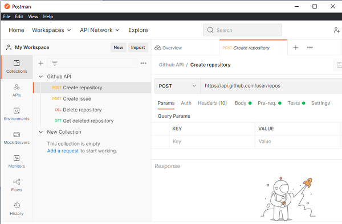The height and width of the screenshot is (224, 342).
Task: Click Github API in the breadcrumb
Action: (x=171, y=65)
